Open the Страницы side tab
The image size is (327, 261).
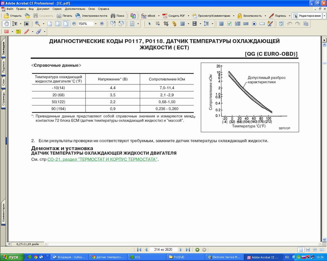3,99
